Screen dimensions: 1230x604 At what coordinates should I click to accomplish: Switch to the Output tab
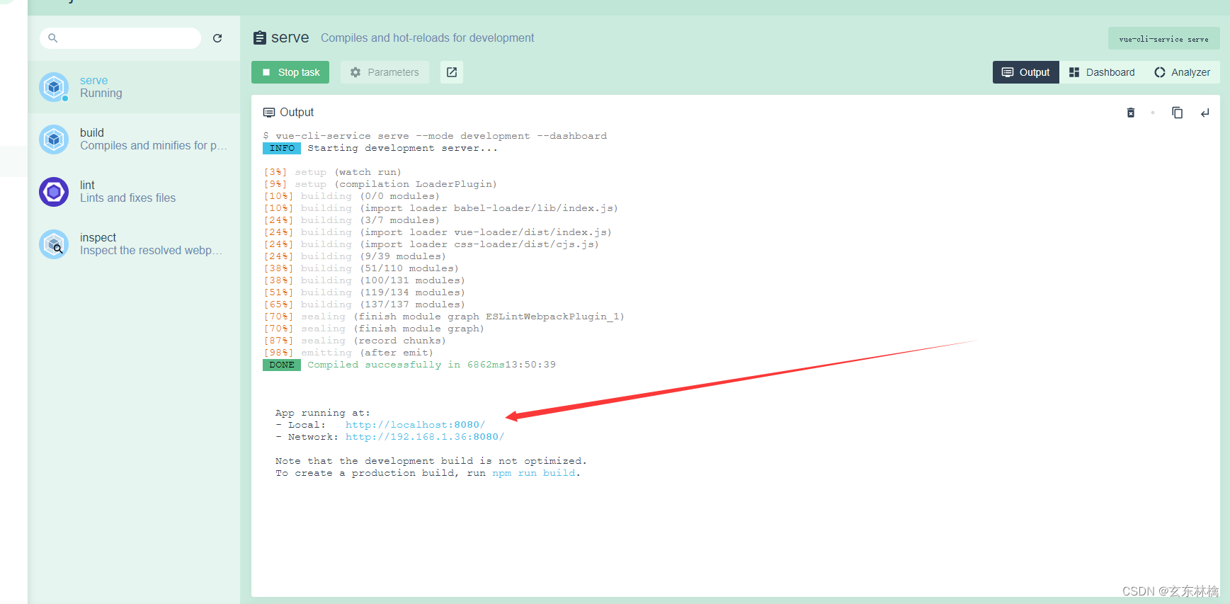tap(1026, 72)
